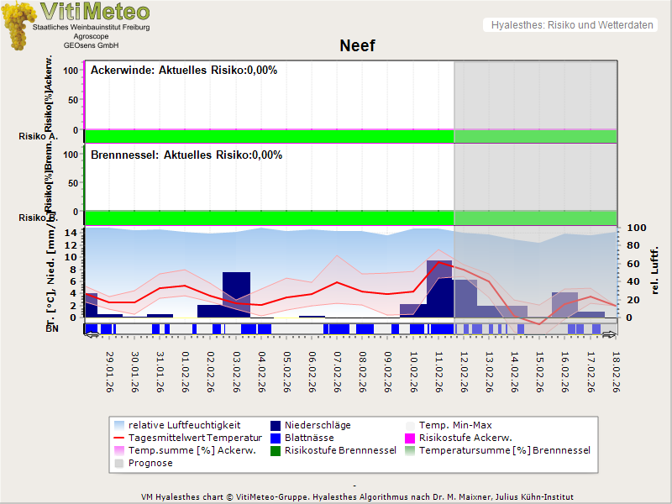Click the Ackerwinde green risk bar

(269, 136)
